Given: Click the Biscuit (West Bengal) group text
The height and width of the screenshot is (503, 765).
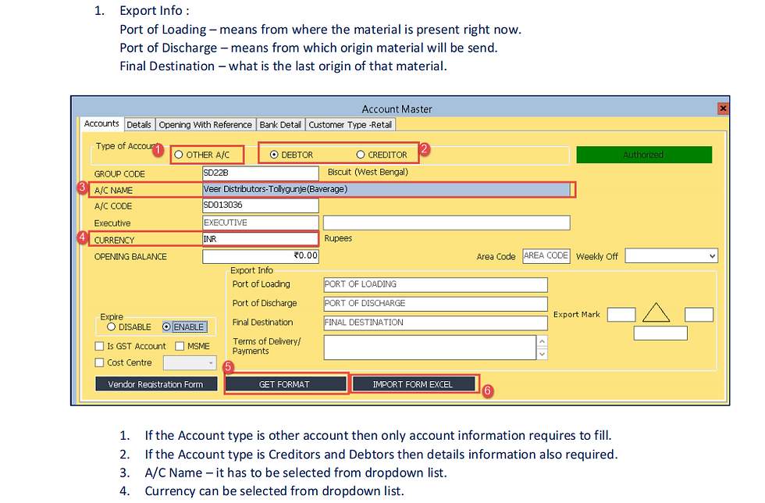Looking at the screenshot, I should 368,173.
